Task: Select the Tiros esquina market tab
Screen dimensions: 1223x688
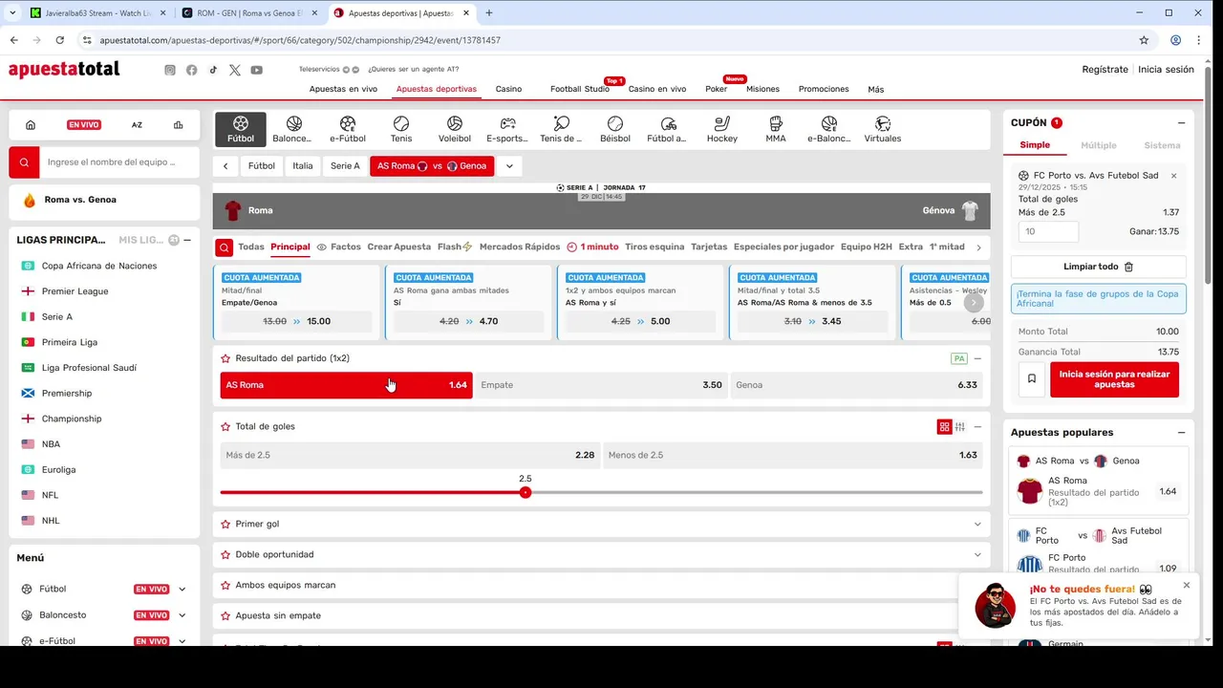Action: click(654, 247)
